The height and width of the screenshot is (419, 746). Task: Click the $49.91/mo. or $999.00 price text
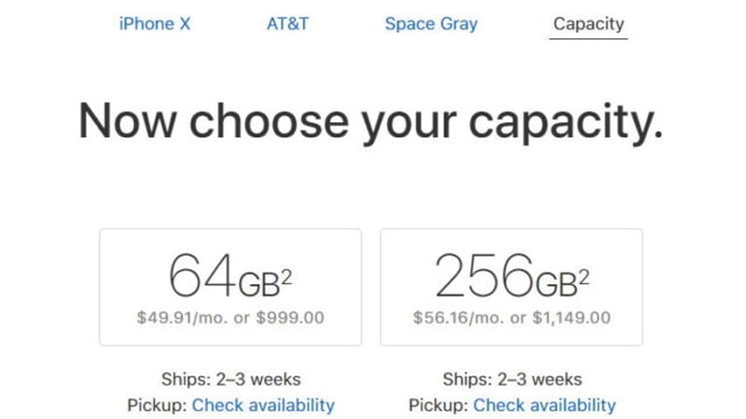coord(230,318)
